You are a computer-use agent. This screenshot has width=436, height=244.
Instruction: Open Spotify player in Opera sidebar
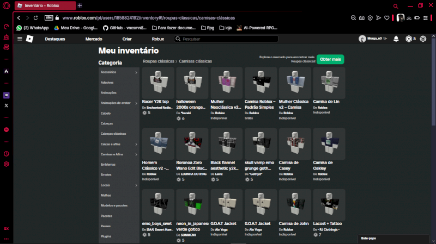pos(7,130)
